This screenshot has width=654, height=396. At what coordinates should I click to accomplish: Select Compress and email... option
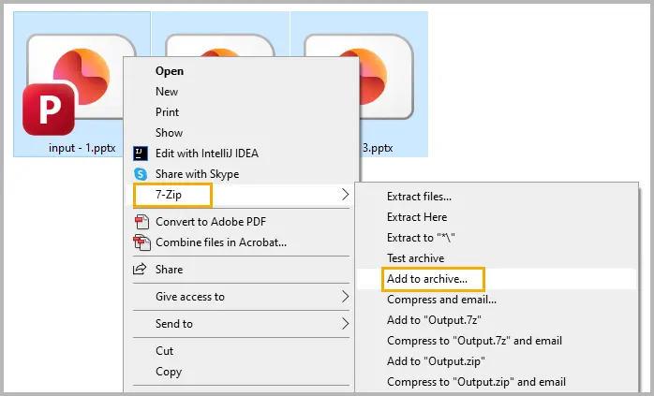(x=441, y=300)
